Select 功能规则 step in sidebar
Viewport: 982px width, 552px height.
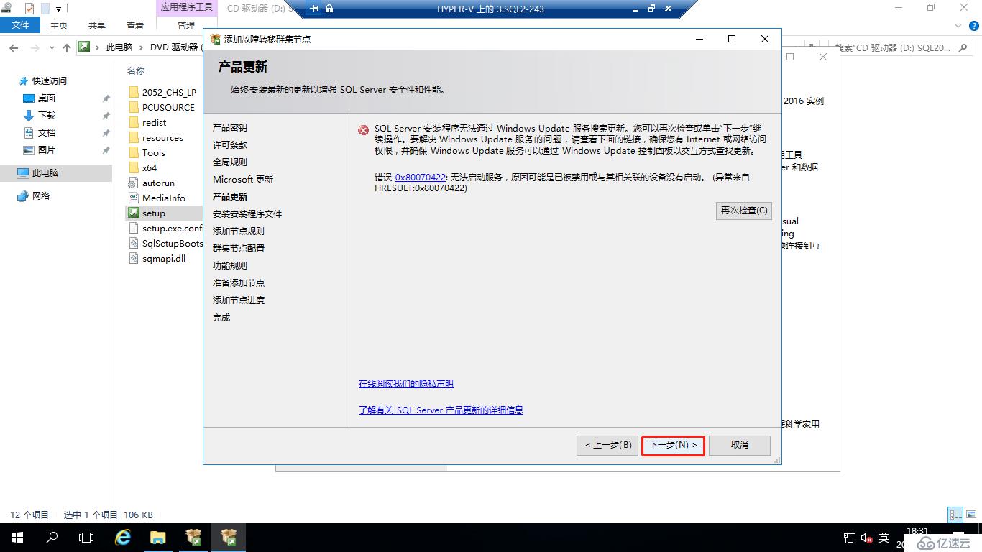tap(230, 265)
